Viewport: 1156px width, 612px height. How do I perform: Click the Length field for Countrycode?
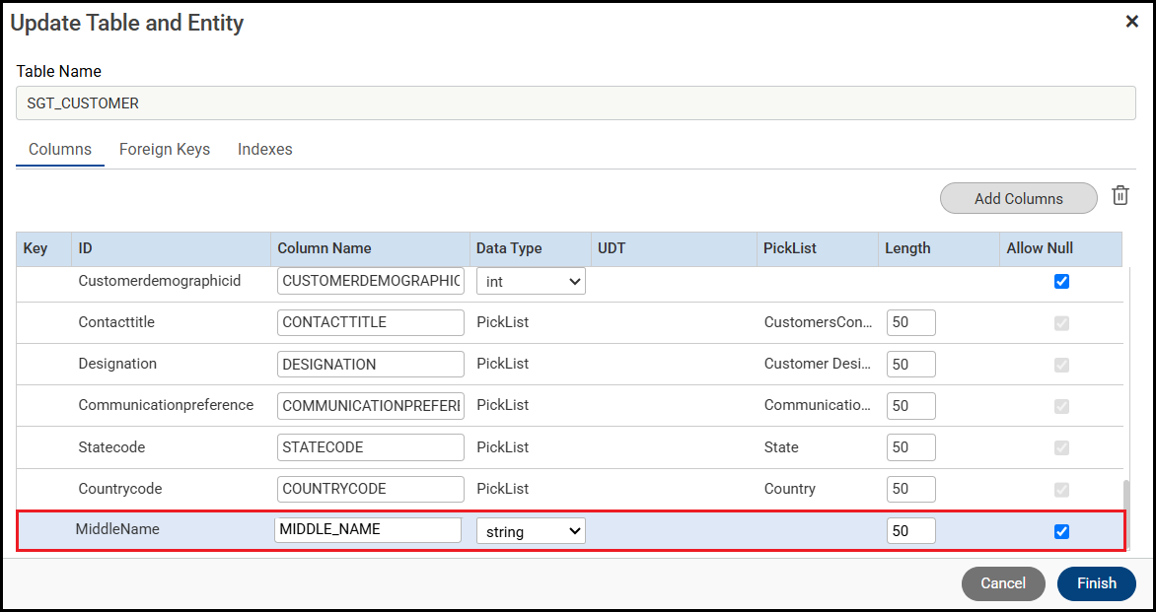pyautogui.click(x=910, y=489)
